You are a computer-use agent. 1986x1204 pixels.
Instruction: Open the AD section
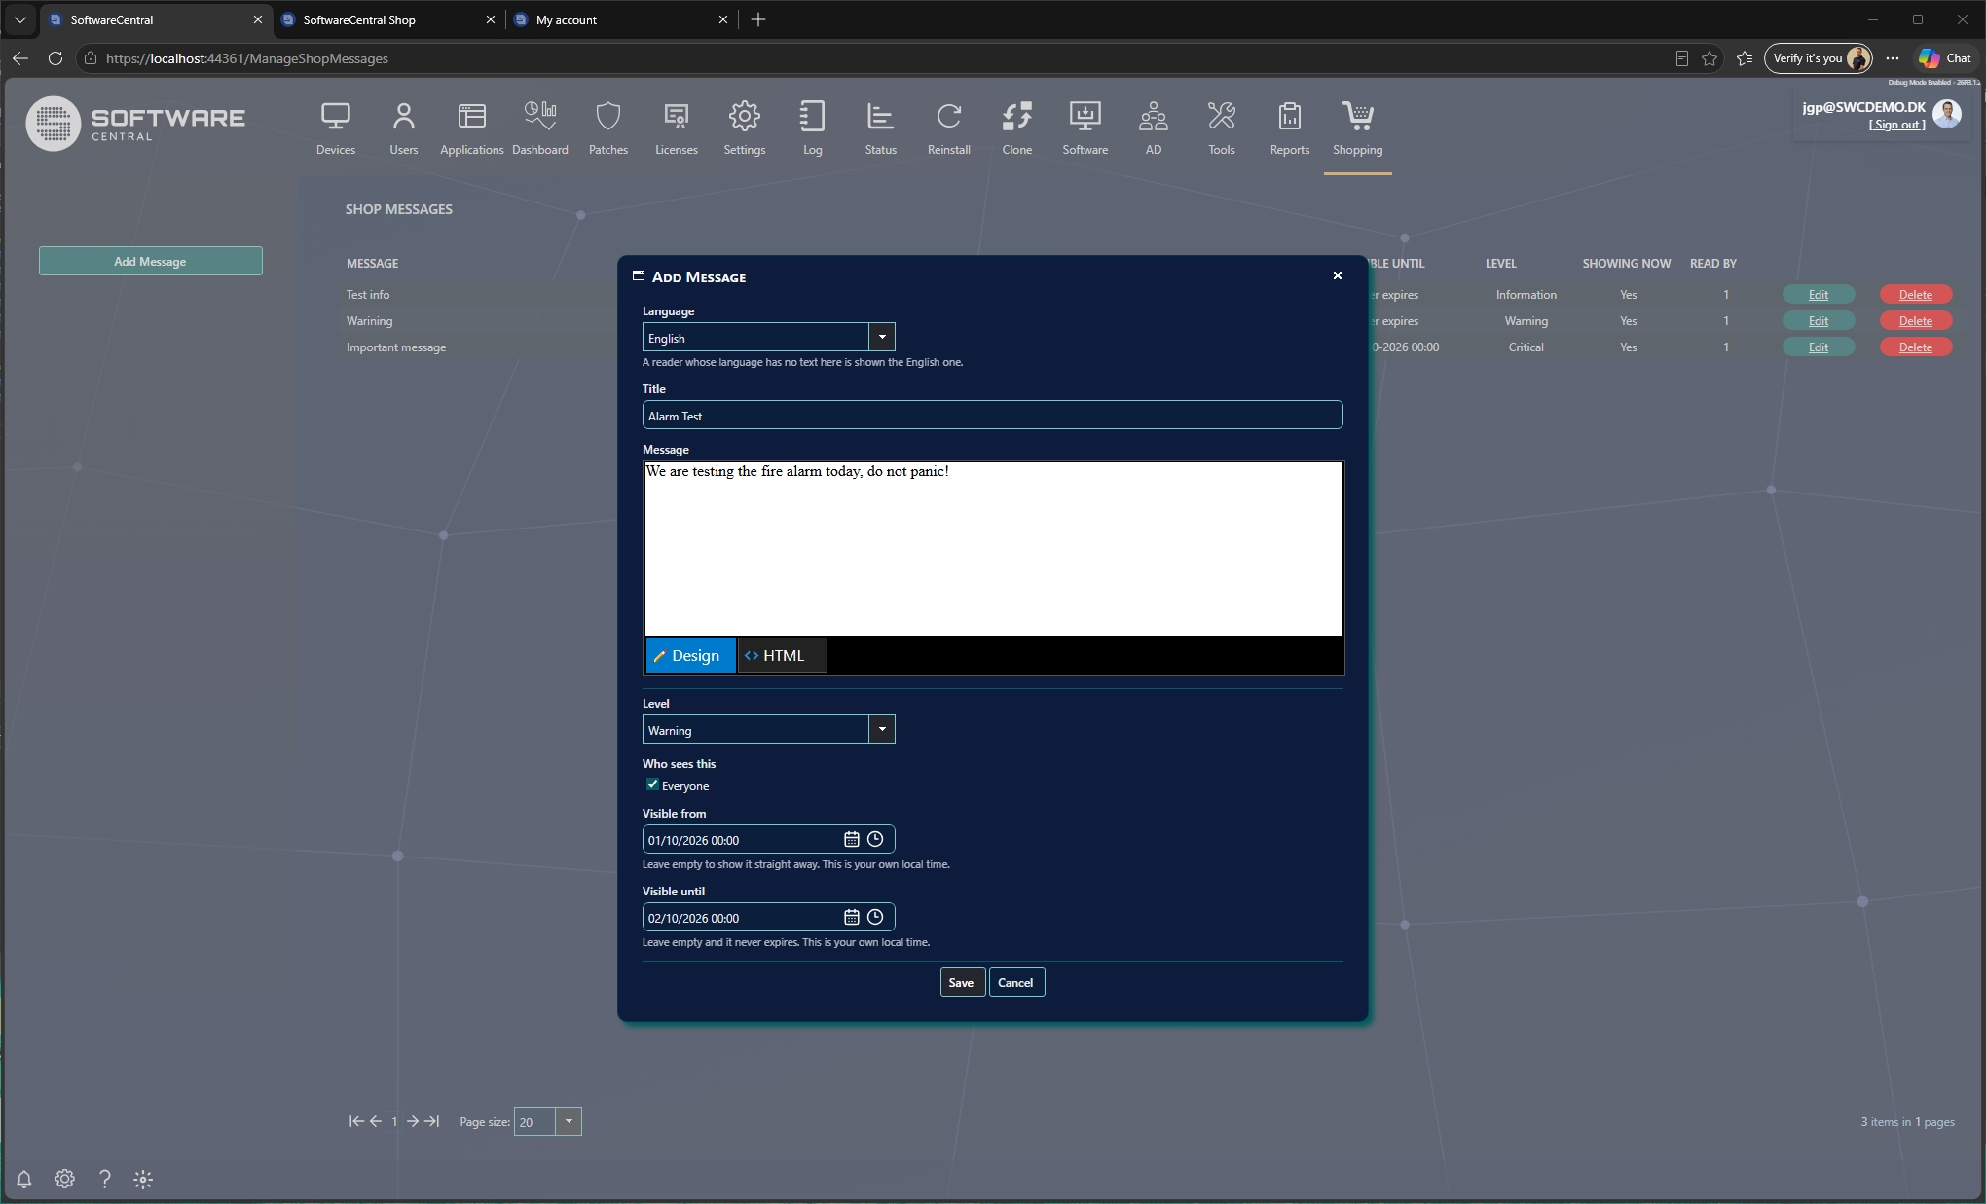1154,128
